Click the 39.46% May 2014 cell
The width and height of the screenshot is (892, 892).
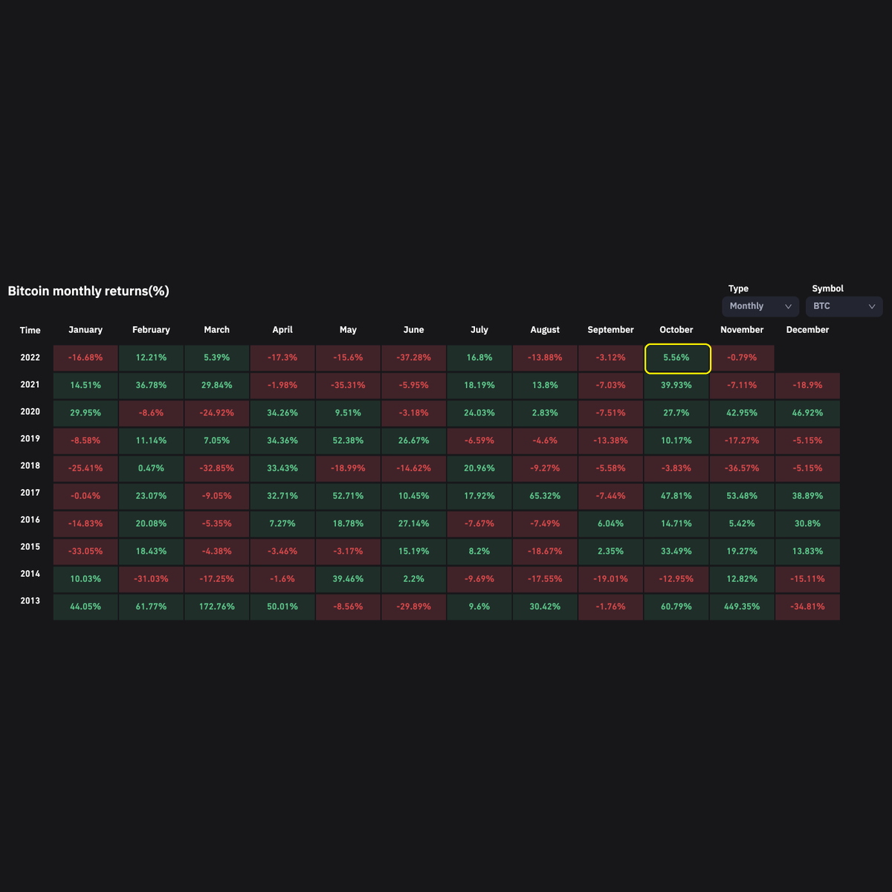(348, 579)
